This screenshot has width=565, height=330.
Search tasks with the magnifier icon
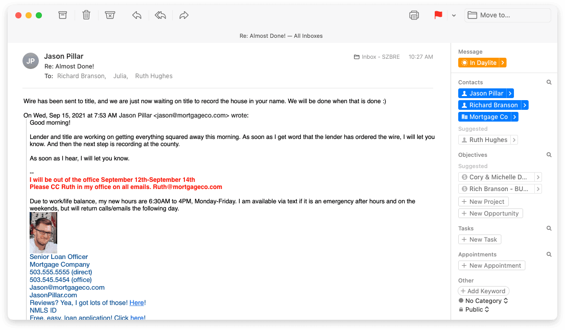(549, 228)
